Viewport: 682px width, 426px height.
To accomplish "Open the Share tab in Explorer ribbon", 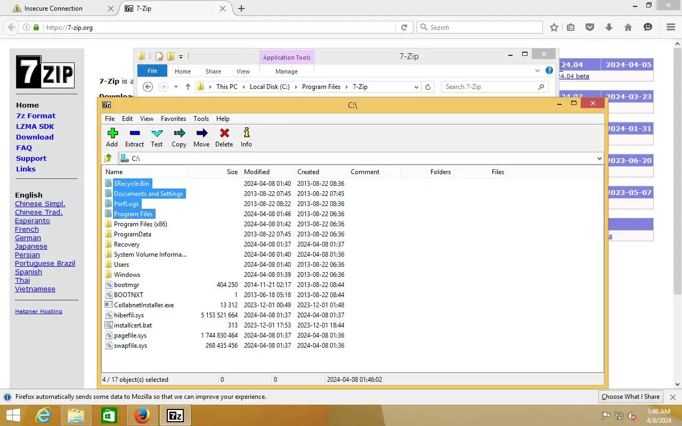I will point(213,71).
